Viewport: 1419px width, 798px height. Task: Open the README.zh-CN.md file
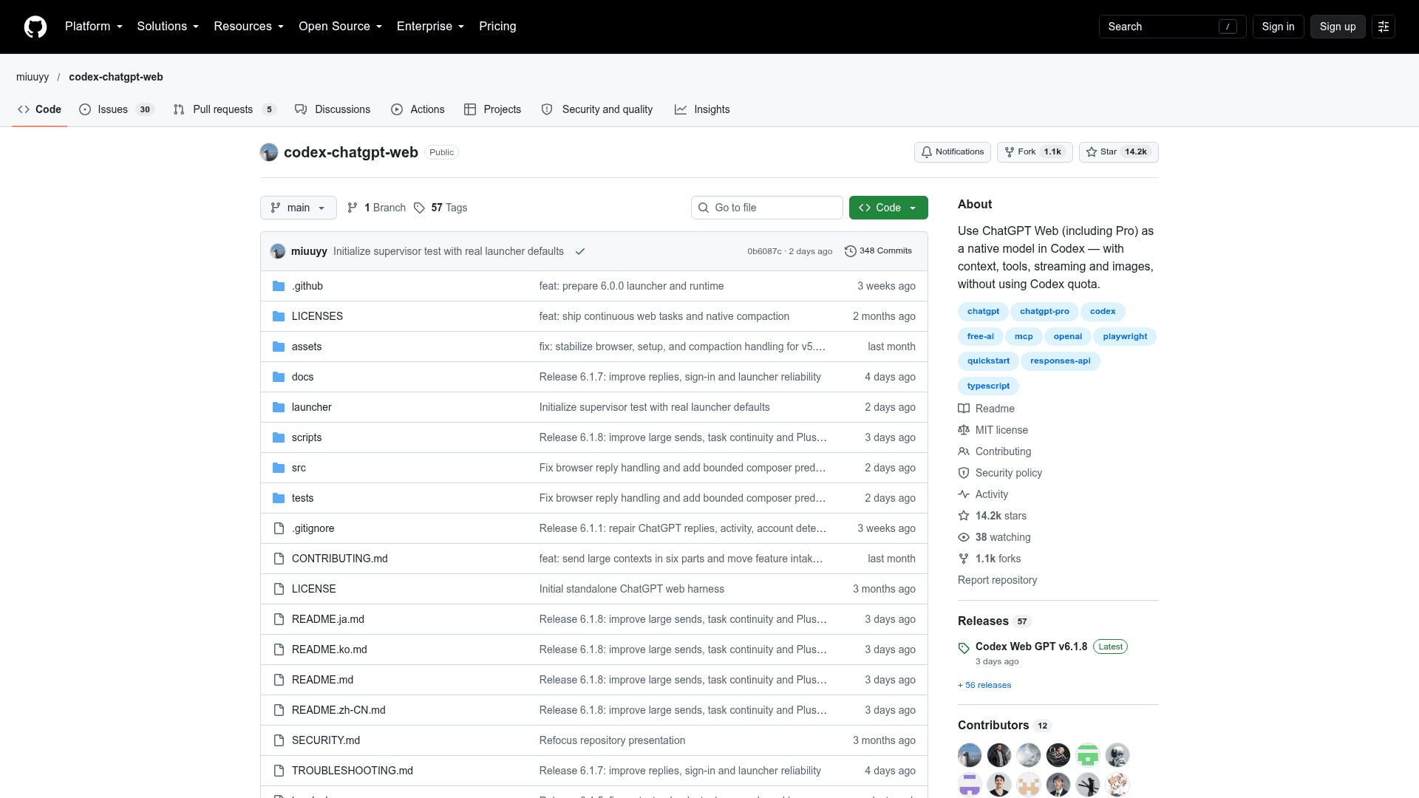coord(338,710)
